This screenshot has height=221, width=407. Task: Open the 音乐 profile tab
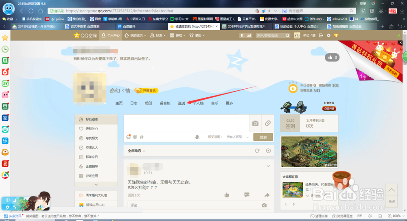(214, 103)
